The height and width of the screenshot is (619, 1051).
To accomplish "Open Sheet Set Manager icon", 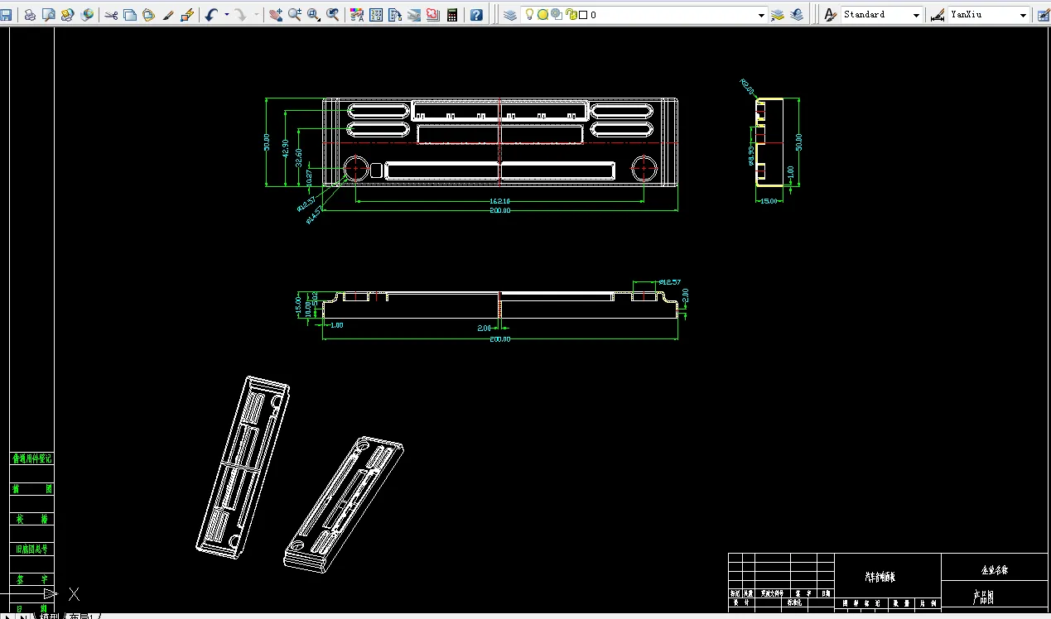I will coord(414,15).
